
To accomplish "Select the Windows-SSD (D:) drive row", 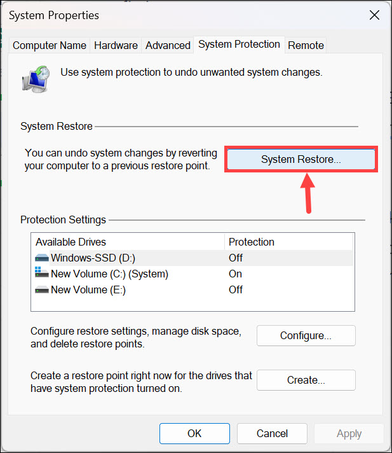I will coord(127,258).
